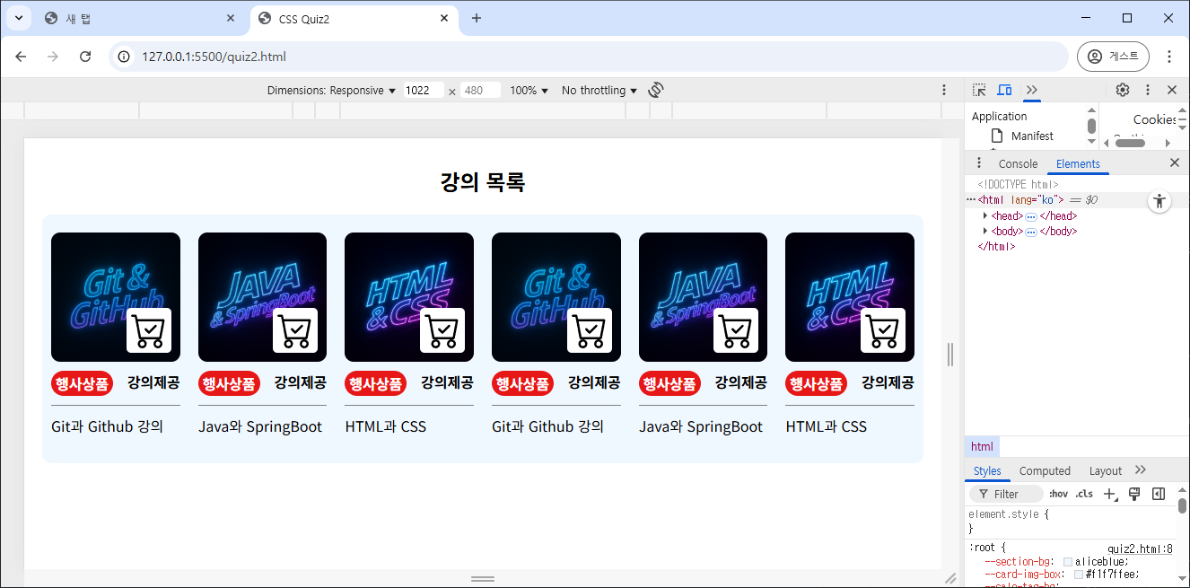Expand the head element node
The width and height of the screenshot is (1190, 588).
(985, 215)
